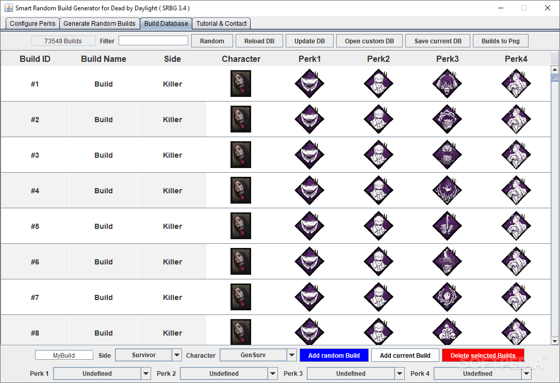Click the Perk3 icon in build #6 row
This screenshot has width=560, height=383.
pyautogui.click(x=447, y=261)
